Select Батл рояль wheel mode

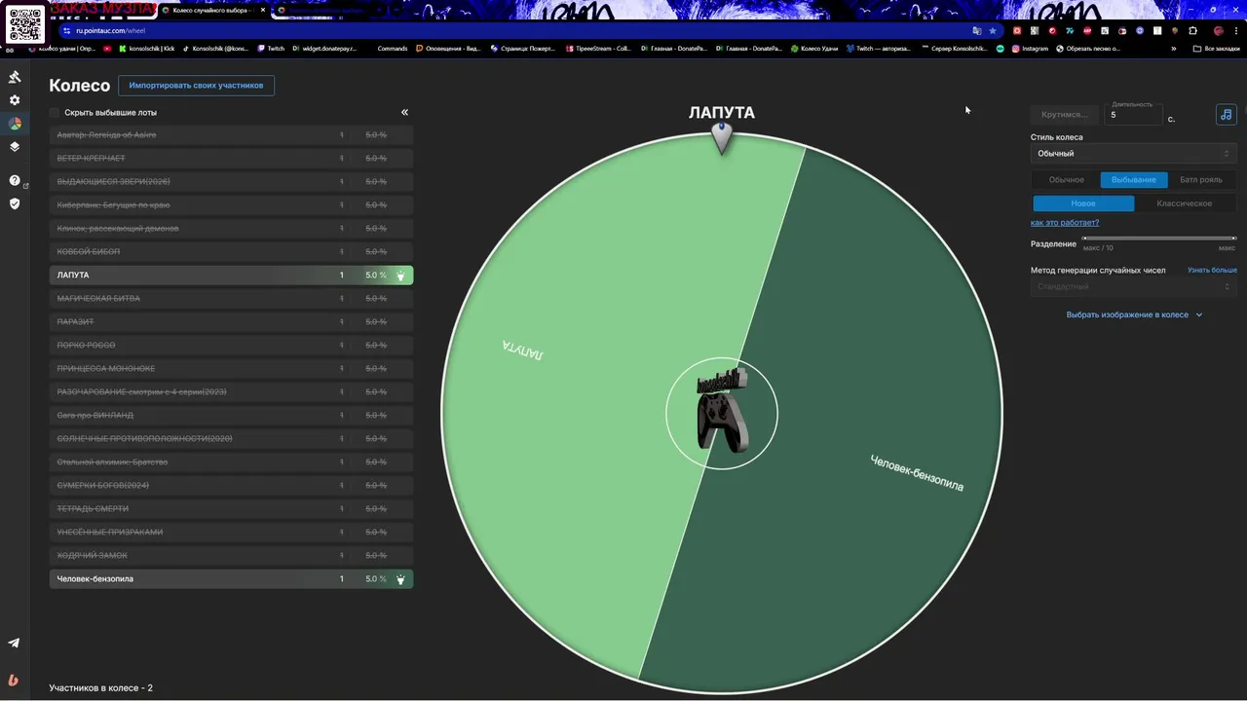[1201, 179]
